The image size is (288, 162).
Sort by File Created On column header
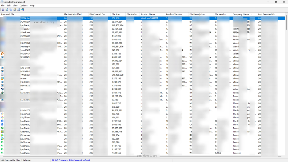point(99,14)
